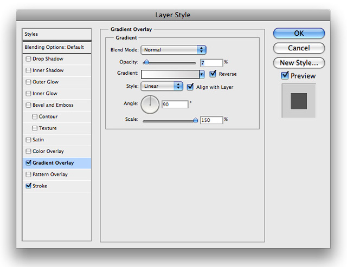Open the gradient picker arrow
Screen dimensions: 347x267
pyautogui.click(x=202, y=74)
